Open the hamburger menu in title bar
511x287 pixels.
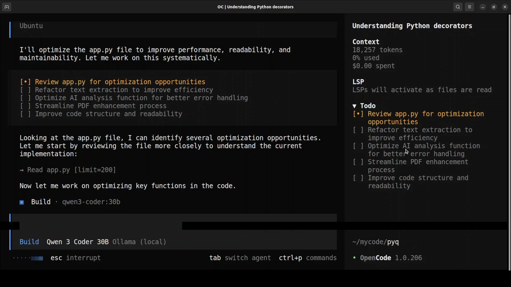(x=470, y=7)
